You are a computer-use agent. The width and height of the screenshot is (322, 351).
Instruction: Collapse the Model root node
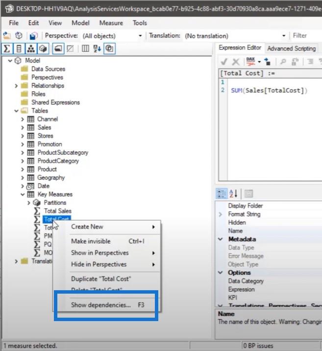point(10,60)
